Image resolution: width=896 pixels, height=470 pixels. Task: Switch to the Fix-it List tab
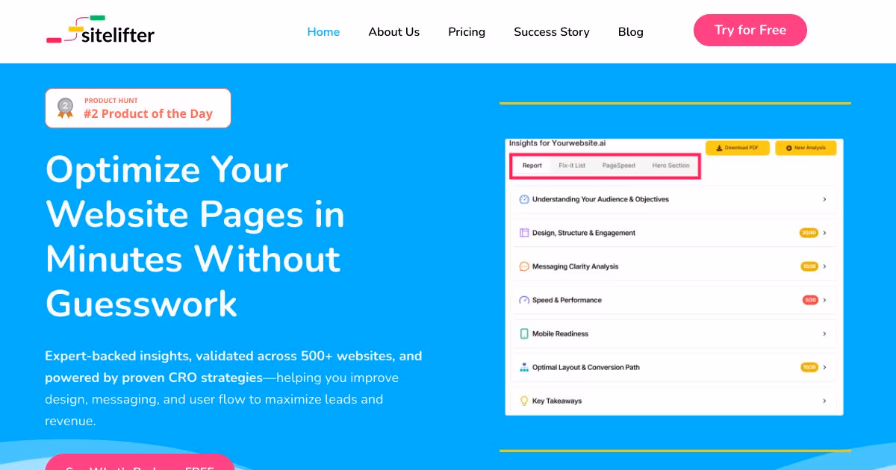tap(572, 166)
